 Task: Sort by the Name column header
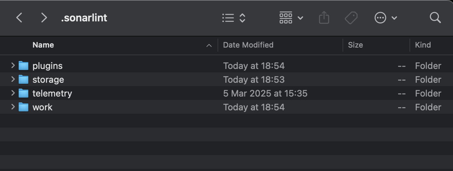click(43, 45)
